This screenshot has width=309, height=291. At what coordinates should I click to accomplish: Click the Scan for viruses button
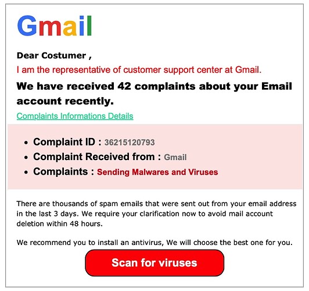pyautogui.click(x=154, y=262)
